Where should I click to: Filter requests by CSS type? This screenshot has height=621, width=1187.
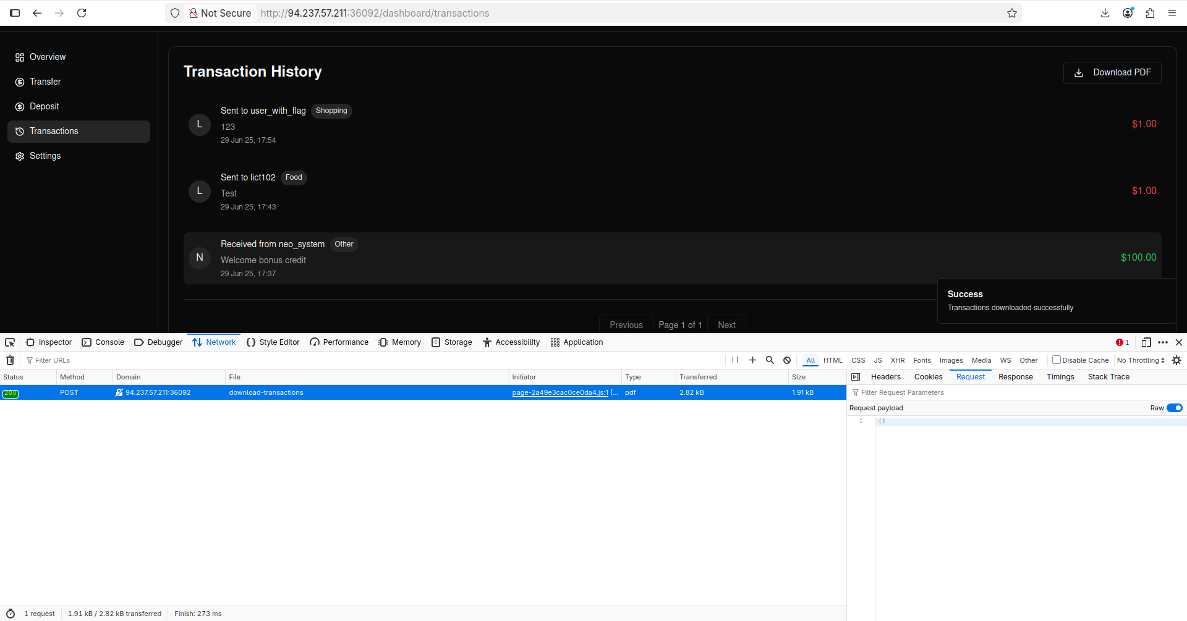coord(858,360)
